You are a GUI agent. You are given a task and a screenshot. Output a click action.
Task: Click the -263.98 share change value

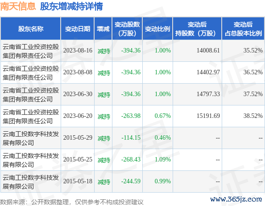coord(131,116)
